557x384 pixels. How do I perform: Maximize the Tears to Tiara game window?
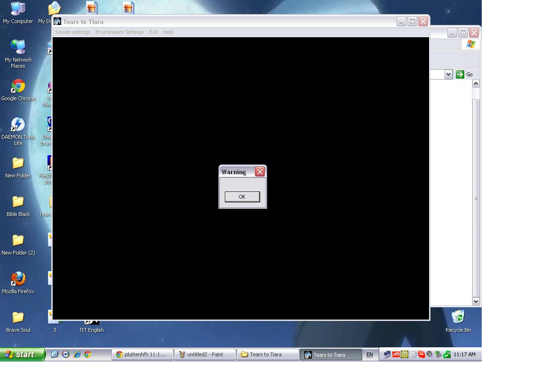click(412, 22)
